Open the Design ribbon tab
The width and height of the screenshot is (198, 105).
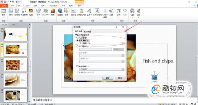point(28,6)
